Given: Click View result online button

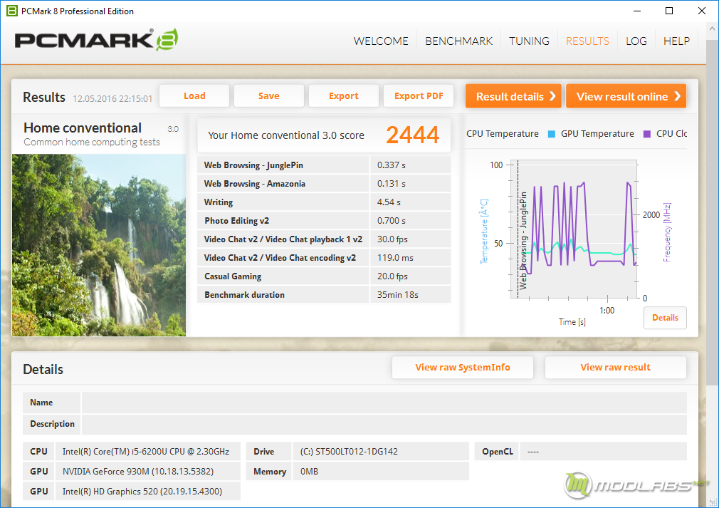Looking at the screenshot, I should (x=626, y=97).
